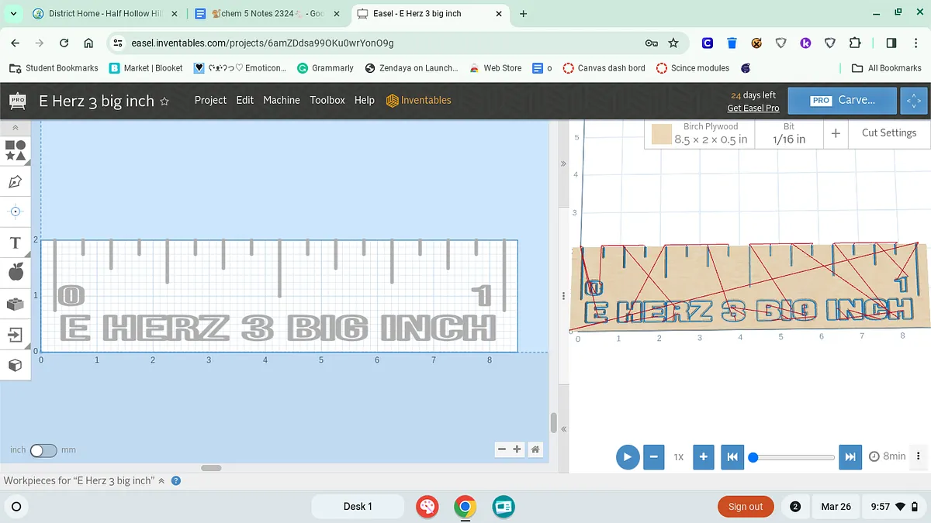Open the Machine menu
Viewport: 931px width, 523px height.
pos(281,100)
